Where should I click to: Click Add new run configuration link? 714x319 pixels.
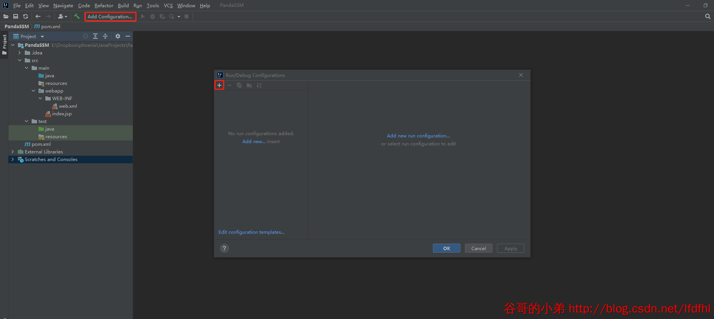click(418, 136)
